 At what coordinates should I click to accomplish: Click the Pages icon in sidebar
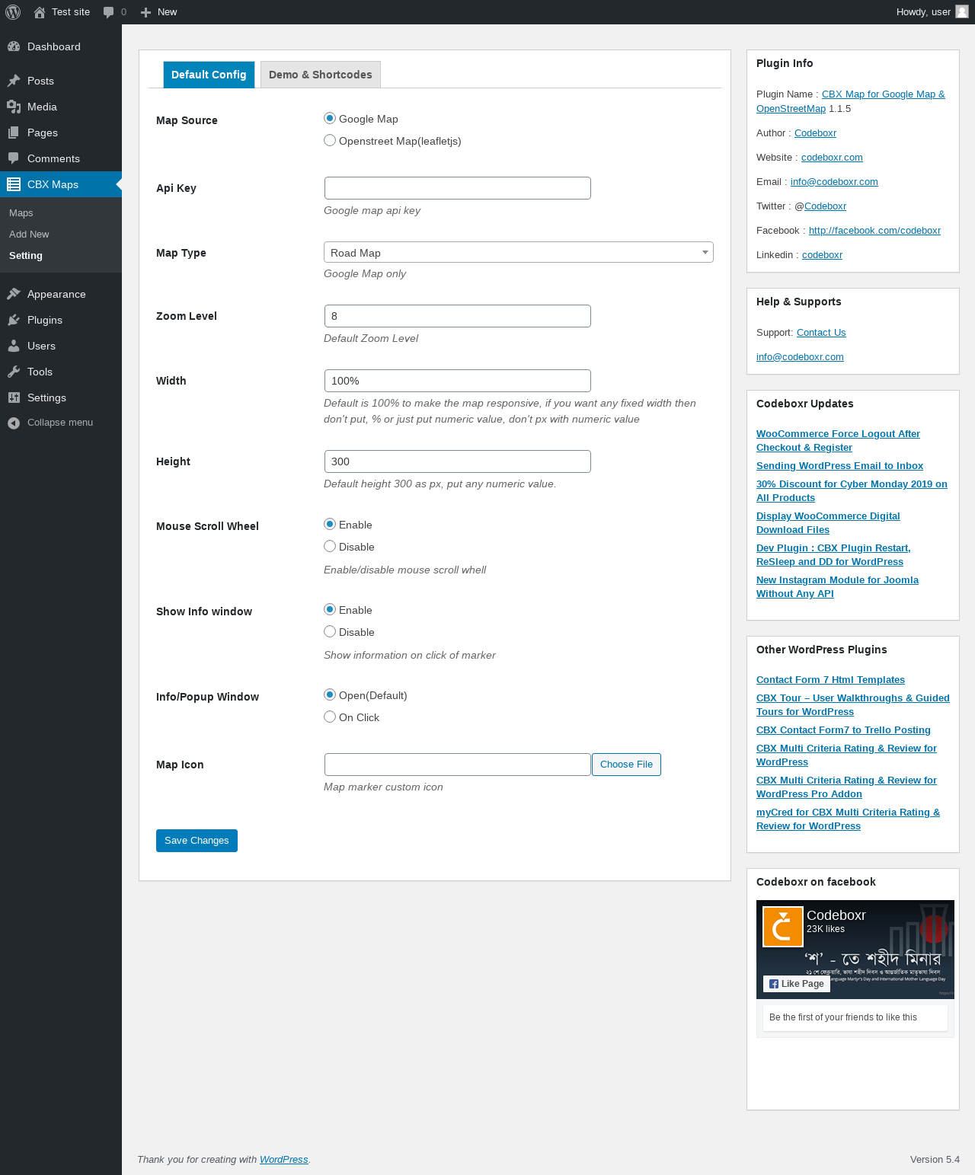(14, 133)
